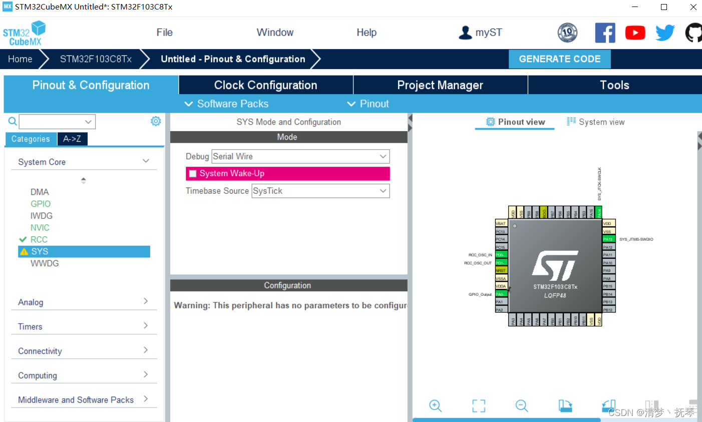
Task: Select DMA in System Core list
Action: pos(40,192)
